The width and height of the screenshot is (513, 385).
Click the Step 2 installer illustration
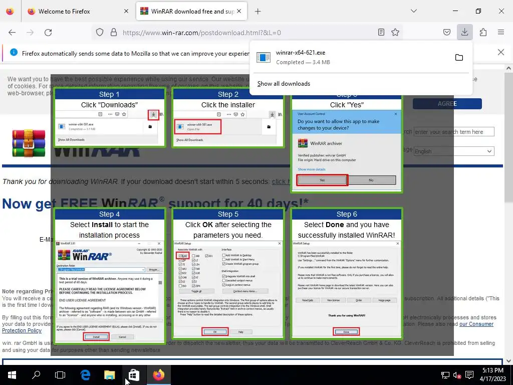tap(228, 118)
